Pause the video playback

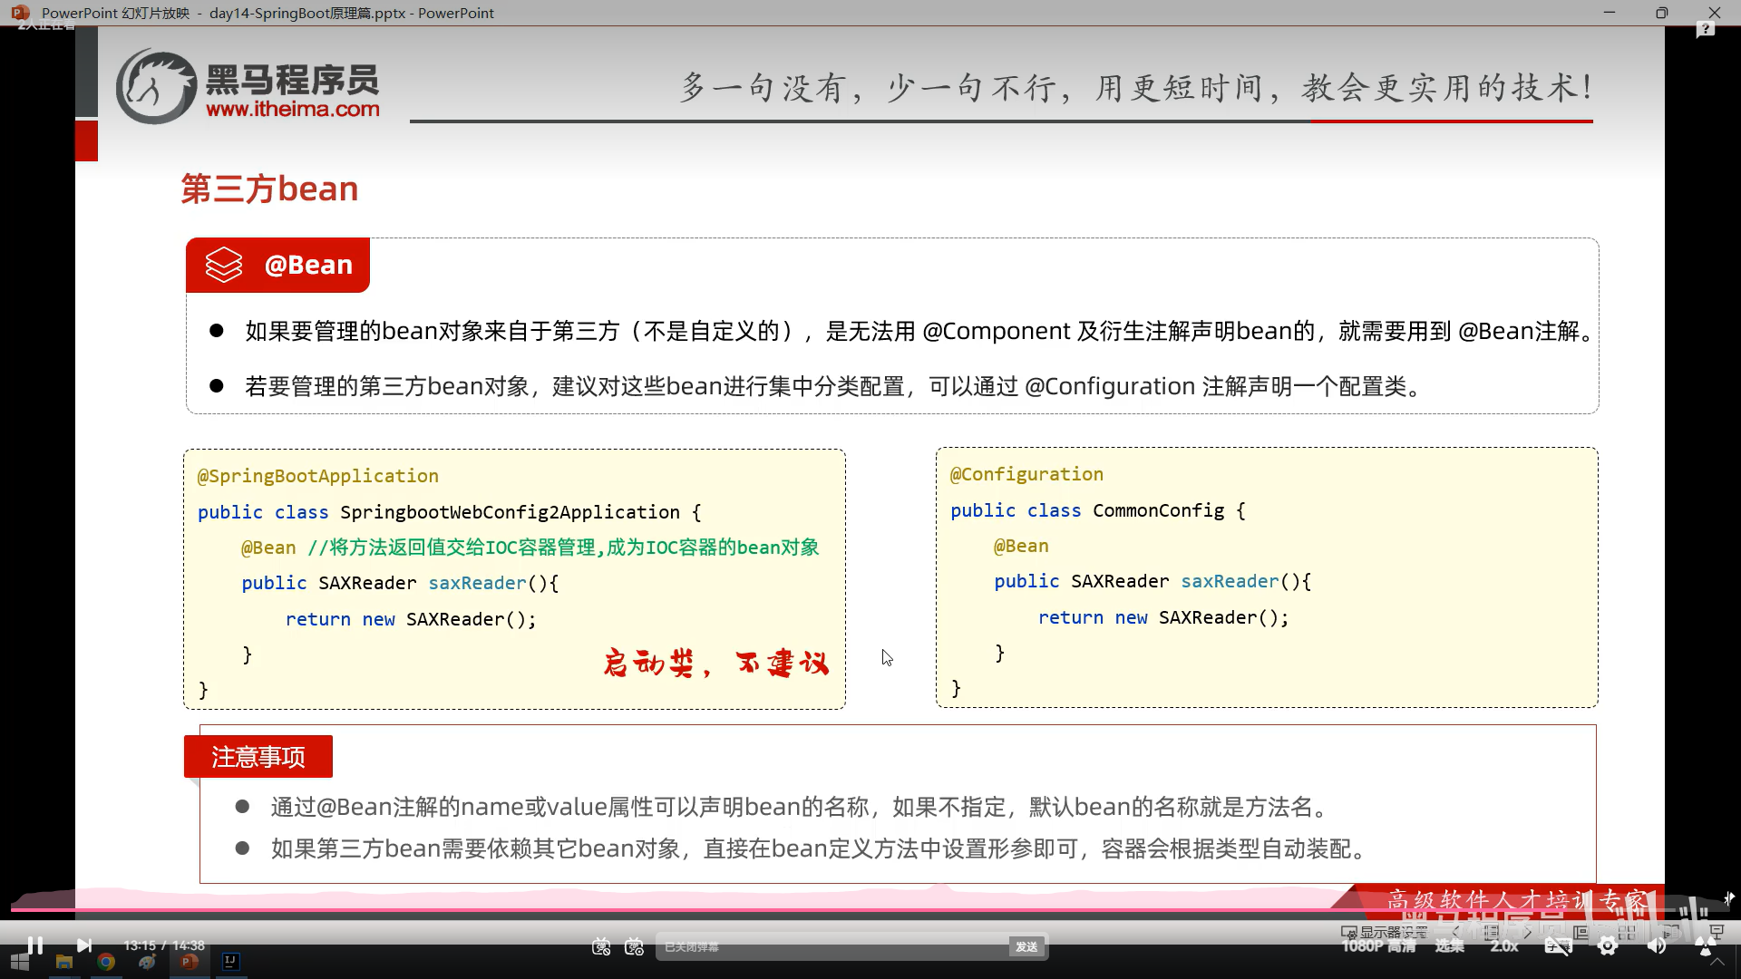(x=34, y=945)
